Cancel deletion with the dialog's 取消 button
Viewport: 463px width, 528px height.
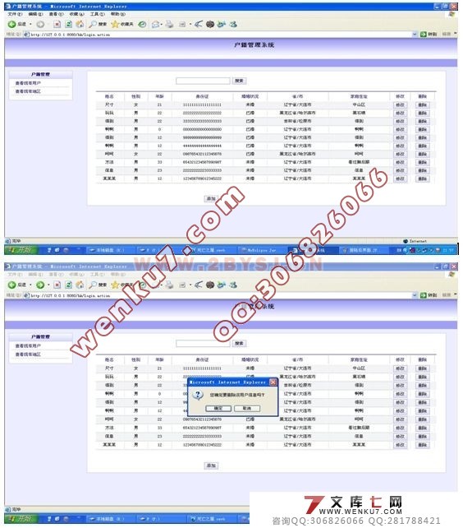click(247, 409)
